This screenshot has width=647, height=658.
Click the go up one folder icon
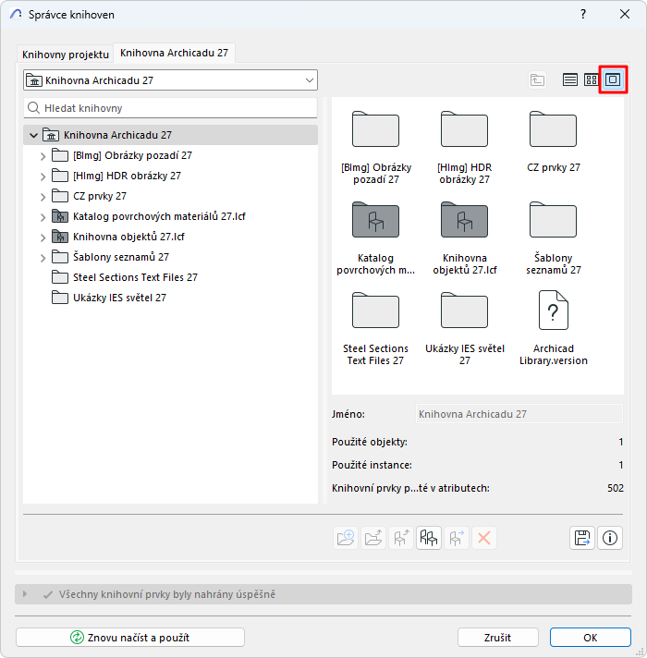pos(537,79)
